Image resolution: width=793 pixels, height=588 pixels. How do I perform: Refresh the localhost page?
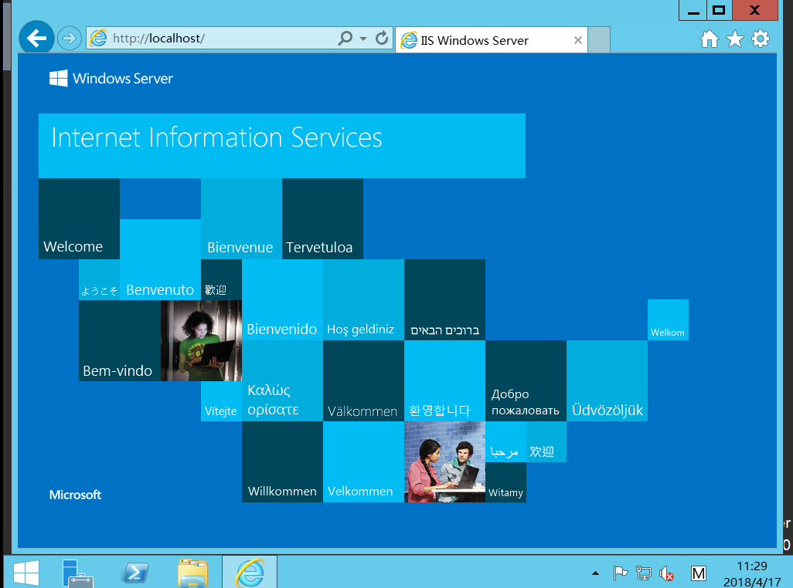382,39
